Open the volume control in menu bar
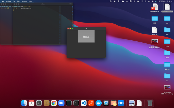Screen dimensions: 174x108 coord(149,1)
